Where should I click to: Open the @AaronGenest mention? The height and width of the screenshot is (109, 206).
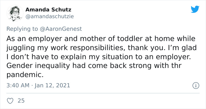click(x=61, y=29)
